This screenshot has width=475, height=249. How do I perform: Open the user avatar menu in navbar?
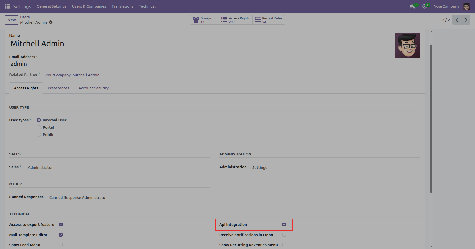click(x=466, y=6)
